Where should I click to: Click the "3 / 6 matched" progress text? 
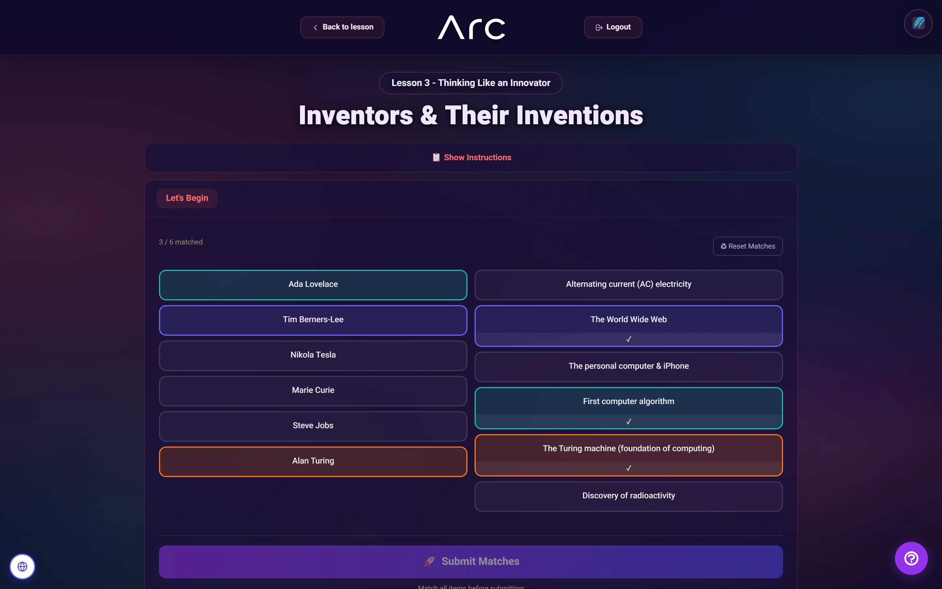coord(181,242)
